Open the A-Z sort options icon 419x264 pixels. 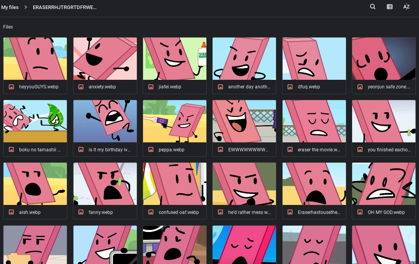(x=406, y=7)
